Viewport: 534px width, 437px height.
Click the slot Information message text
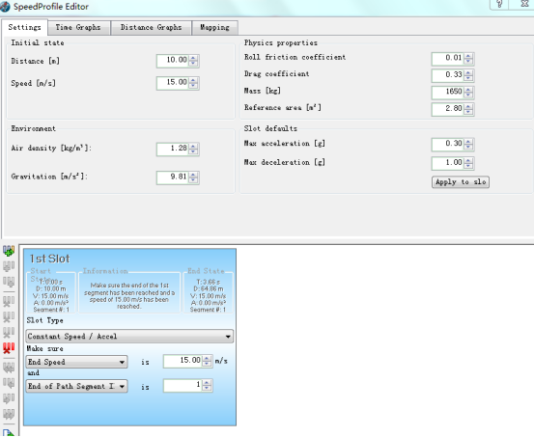tap(129, 296)
